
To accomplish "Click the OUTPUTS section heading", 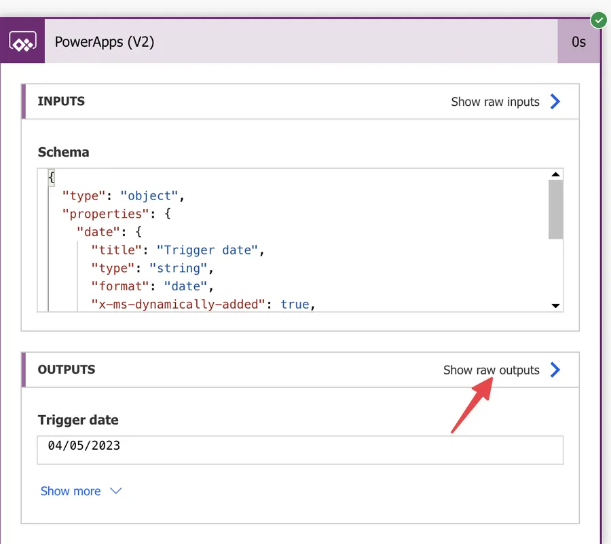I will point(67,370).
